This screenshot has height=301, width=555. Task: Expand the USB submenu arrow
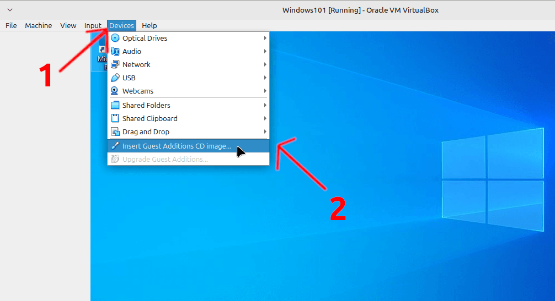click(265, 78)
